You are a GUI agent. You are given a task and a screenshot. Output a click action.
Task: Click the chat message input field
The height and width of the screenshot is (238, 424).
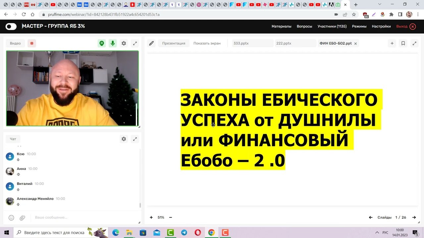click(83, 217)
